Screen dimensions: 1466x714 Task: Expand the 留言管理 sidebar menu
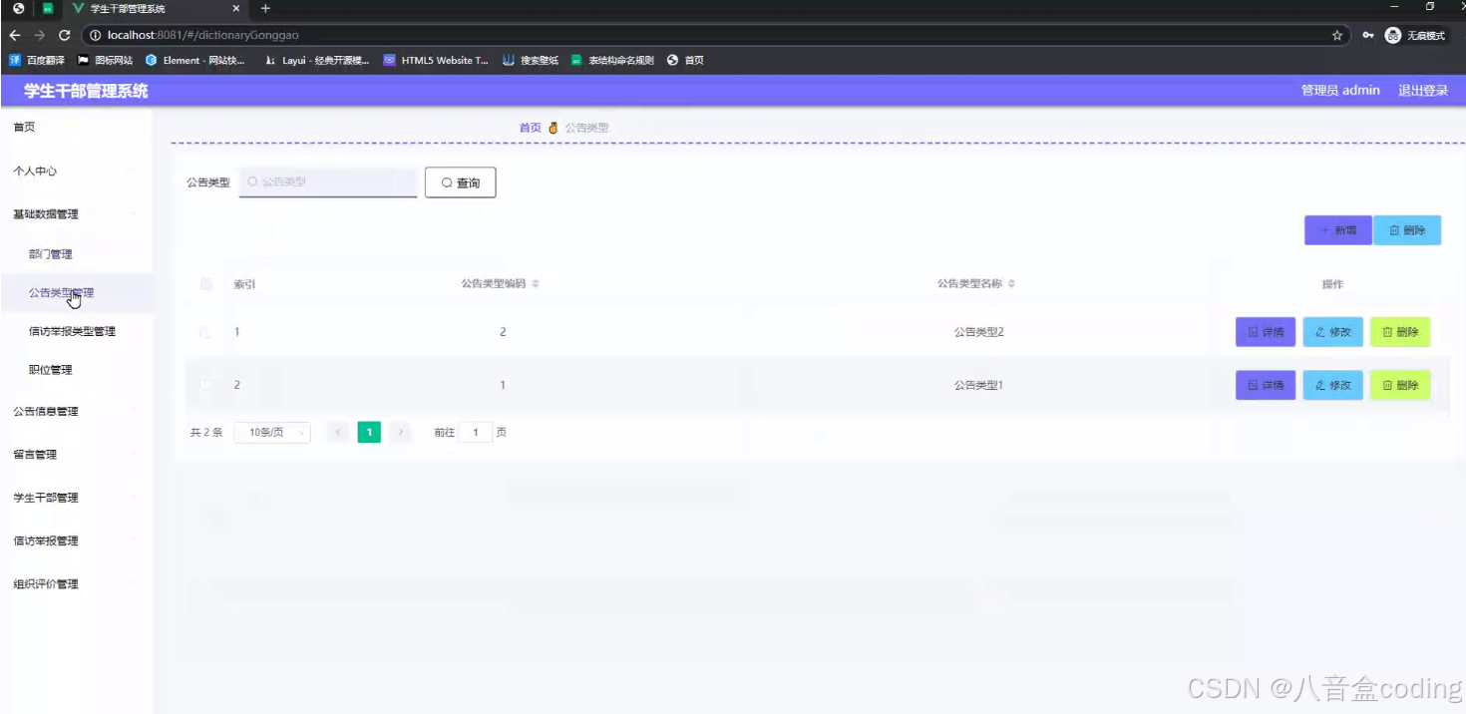pyautogui.click(x=76, y=454)
